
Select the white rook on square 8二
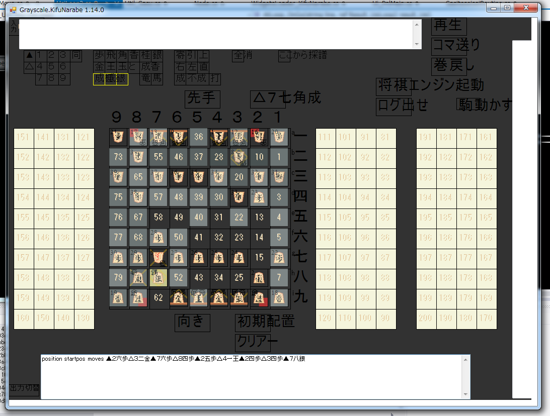coord(138,157)
